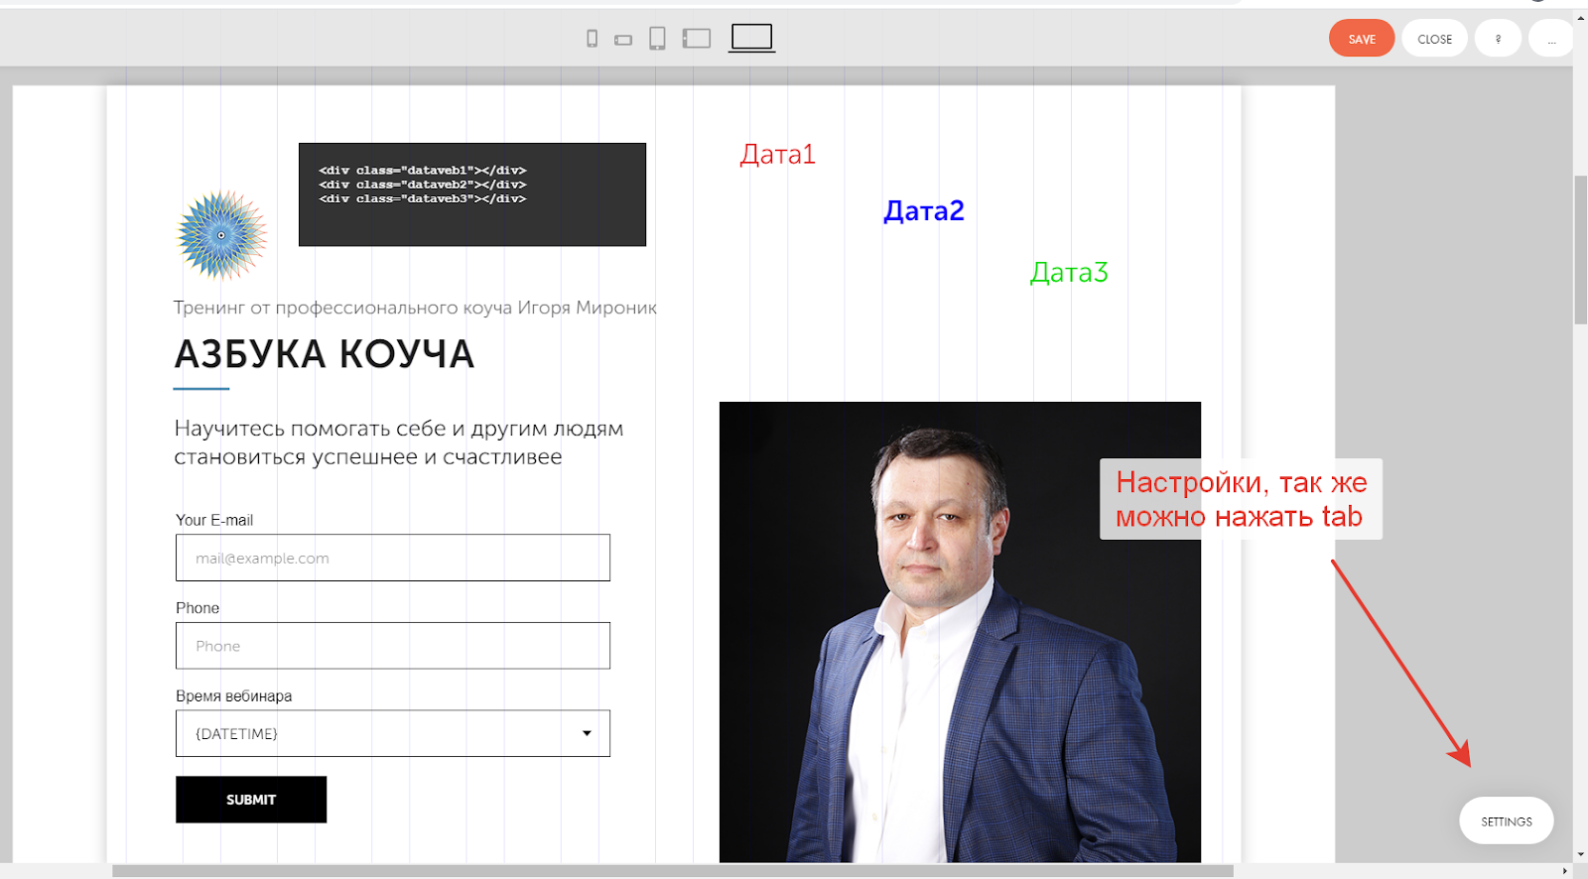Switch to landscape phone view
The height and width of the screenshot is (879, 1588).
(x=623, y=40)
